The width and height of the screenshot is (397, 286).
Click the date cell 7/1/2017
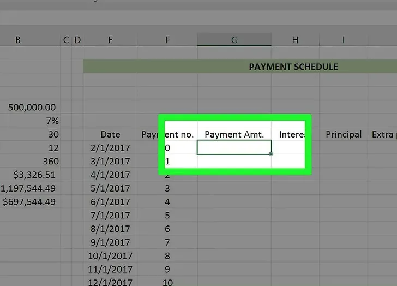(x=110, y=215)
